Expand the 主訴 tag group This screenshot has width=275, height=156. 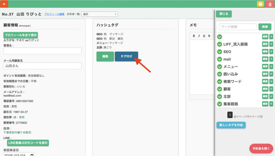(x=220, y=96)
